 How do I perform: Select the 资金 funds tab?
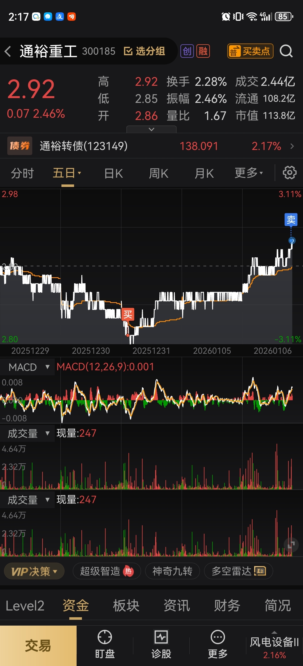tap(76, 606)
